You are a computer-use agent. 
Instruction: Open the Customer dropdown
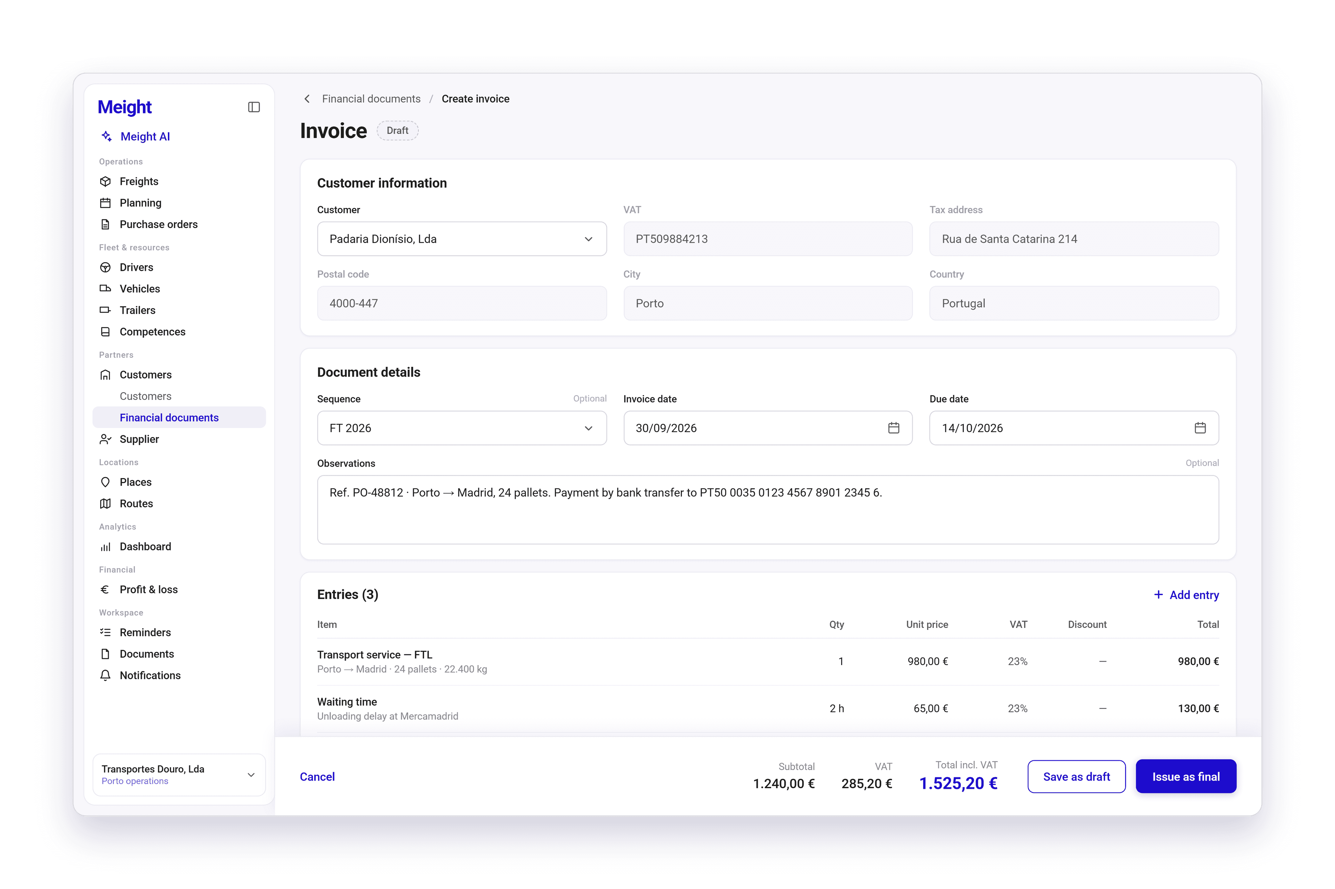461,239
